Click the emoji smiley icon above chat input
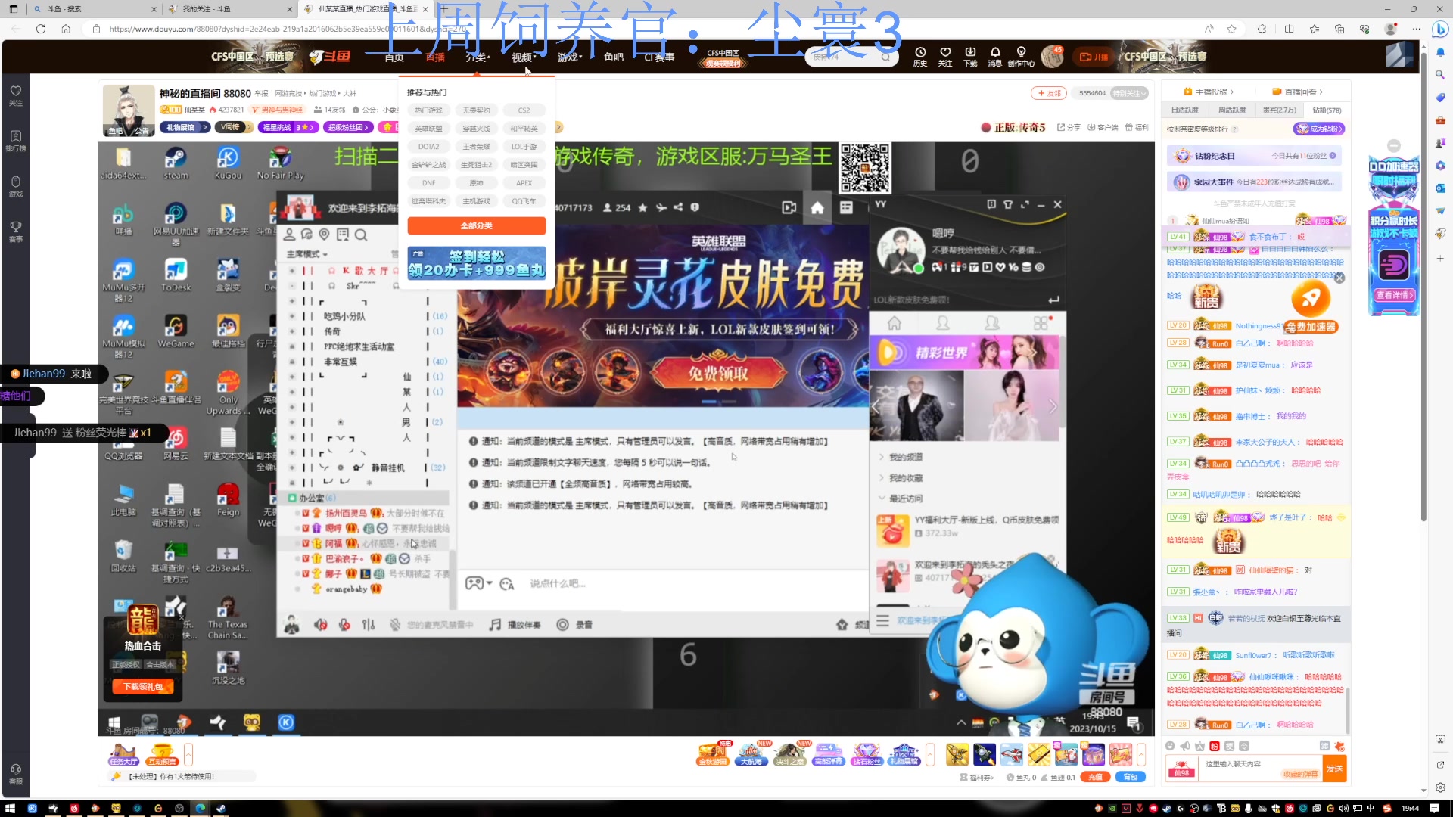Screen dimensions: 1453x817 tap(1170, 746)
